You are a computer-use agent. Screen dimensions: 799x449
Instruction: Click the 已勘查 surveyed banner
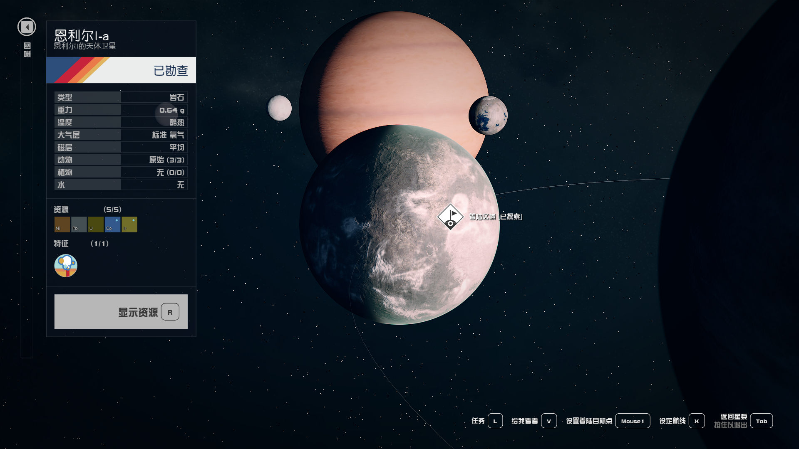[121, 70]
